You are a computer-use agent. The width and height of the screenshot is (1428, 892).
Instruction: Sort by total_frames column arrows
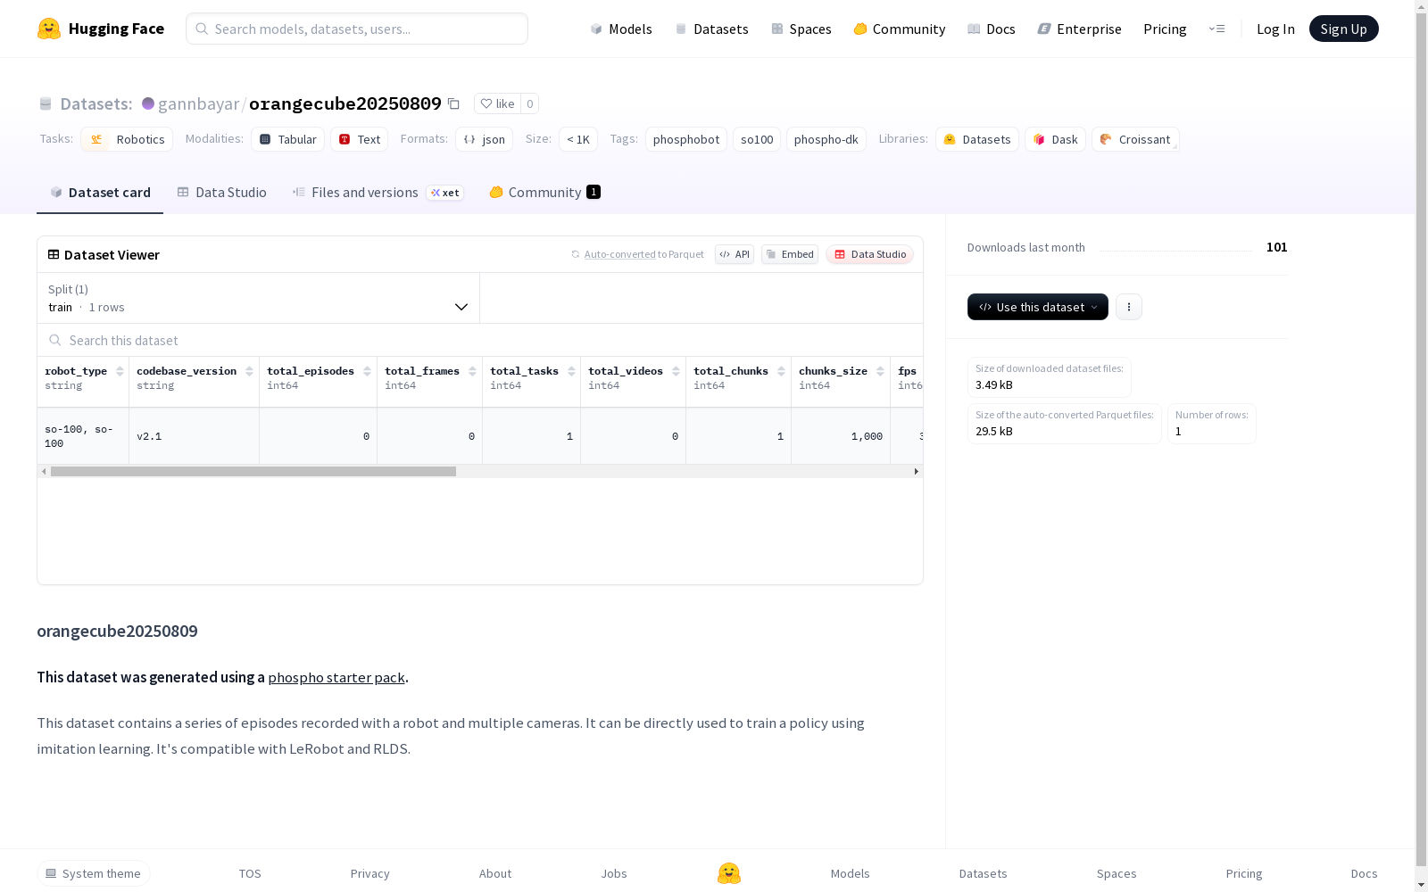pyautogui.click(x=472, y=371)
